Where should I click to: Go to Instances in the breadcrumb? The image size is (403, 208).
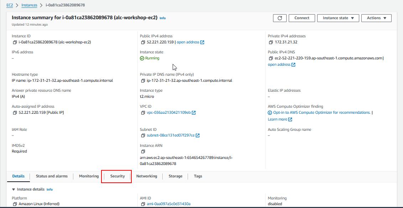point(29,5)
